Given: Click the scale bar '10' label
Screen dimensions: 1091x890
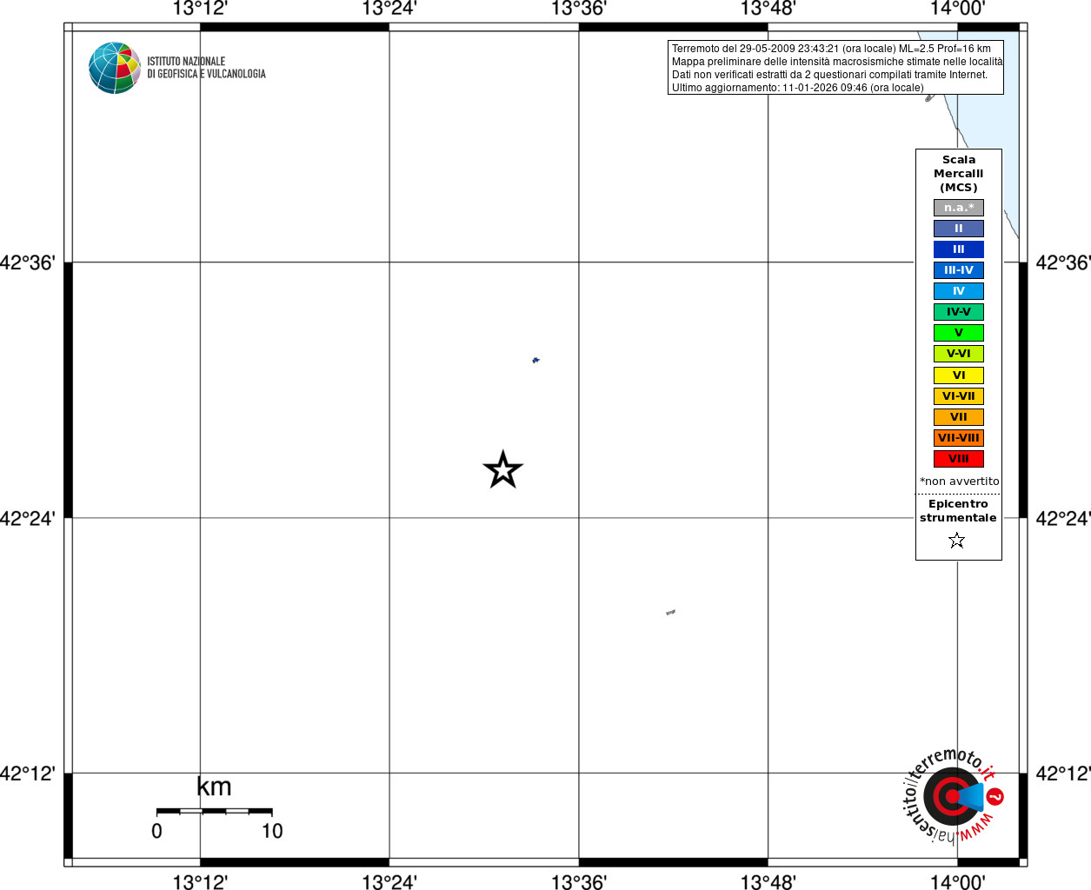Looking at the screenshot, I should pos(272,831).
